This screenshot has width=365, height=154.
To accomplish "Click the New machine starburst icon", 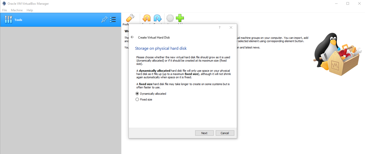I will tap(170, 18).
